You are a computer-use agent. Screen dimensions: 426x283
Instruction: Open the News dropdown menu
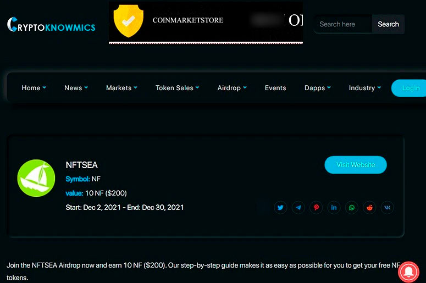click(x=76, y=88)
